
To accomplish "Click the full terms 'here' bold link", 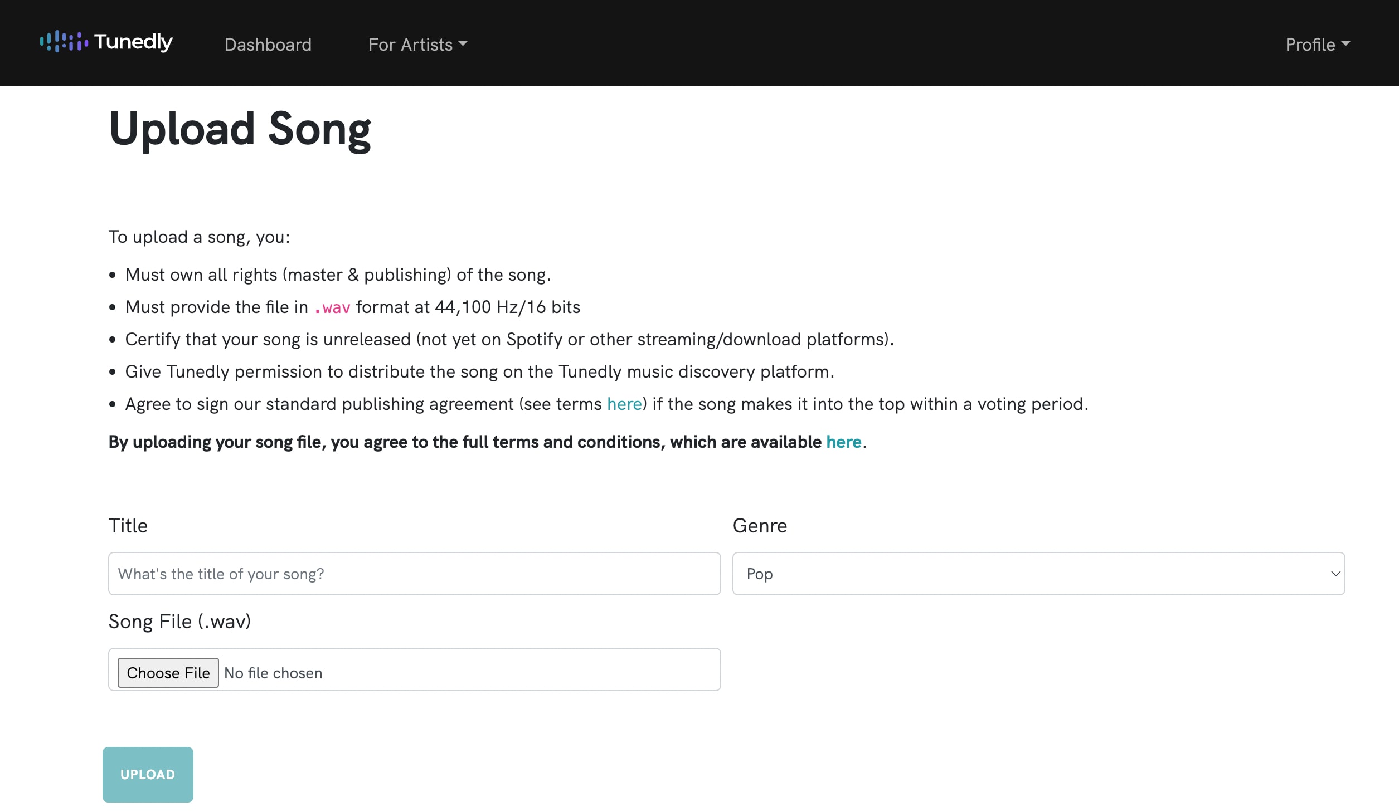I will click(842, 442).
